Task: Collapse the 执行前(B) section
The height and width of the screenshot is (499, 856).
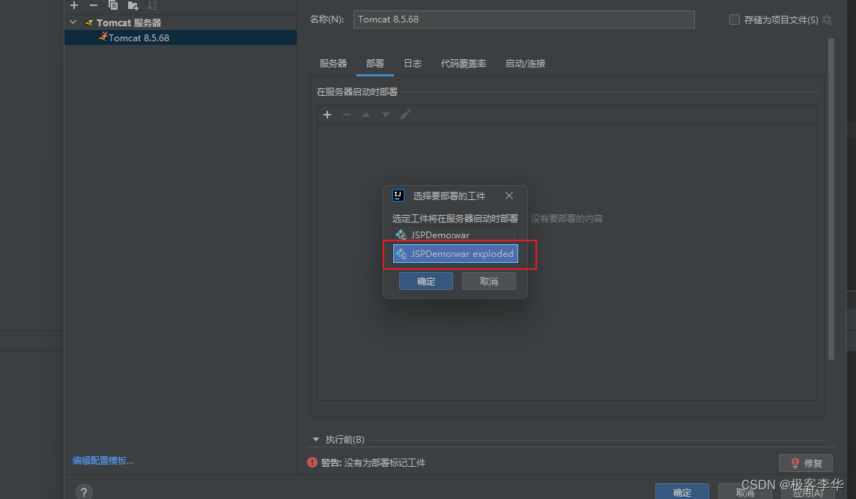Action: click(x=315, y=440)
